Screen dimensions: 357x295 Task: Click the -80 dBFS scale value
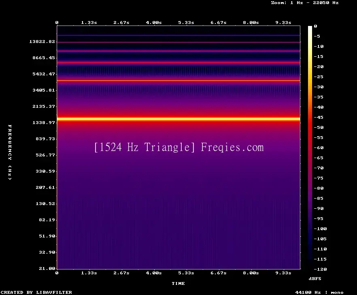[x=319, y=188]
